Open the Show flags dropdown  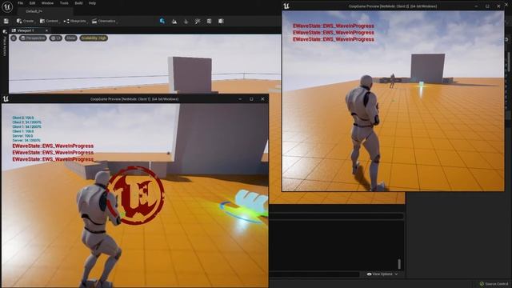[x=71, y=38]
